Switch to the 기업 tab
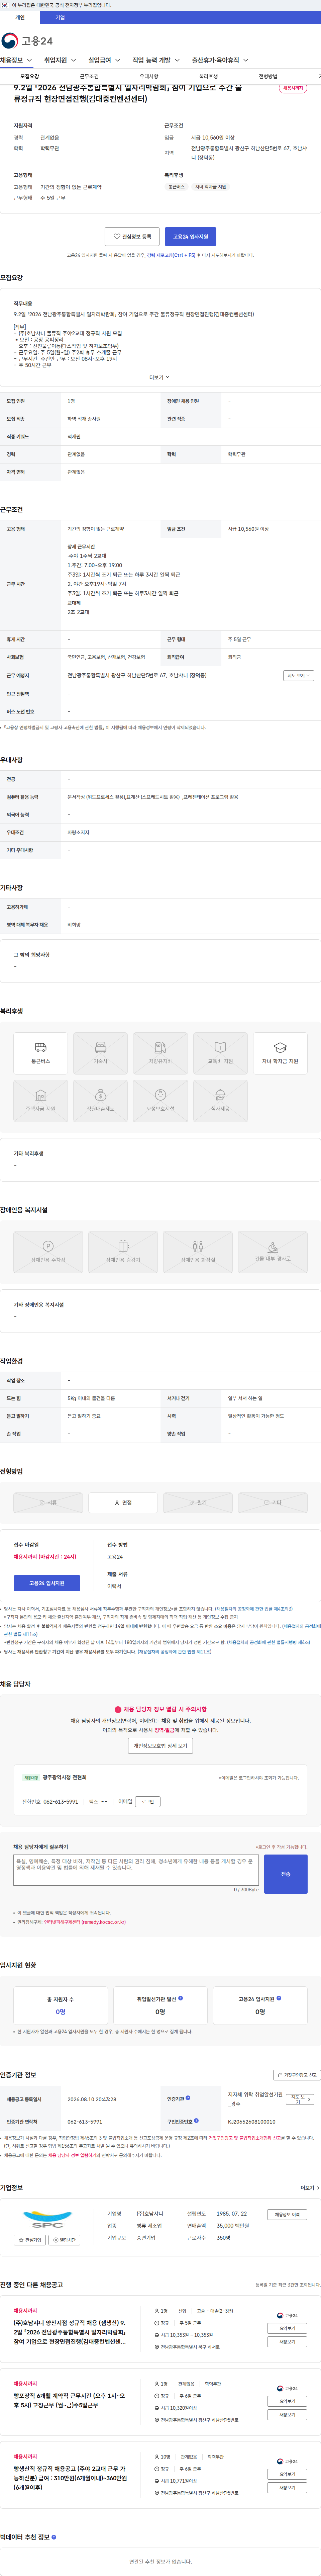The image size is (321, 2576). 60,17
